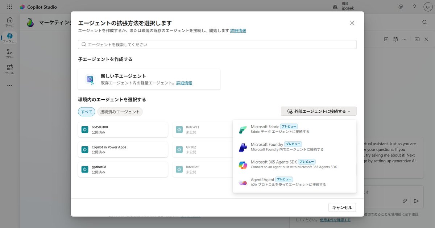This screenshot has height=228, width=435.
Task: Select the すべて filter tab
Action: coord(87,112)
